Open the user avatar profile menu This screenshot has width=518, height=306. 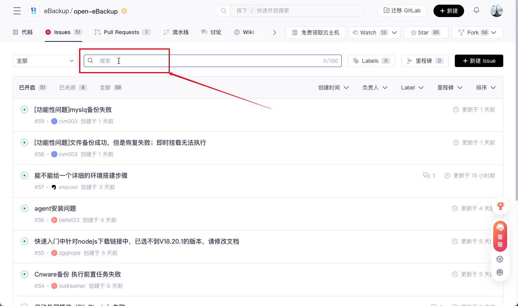tap(496, 11)
